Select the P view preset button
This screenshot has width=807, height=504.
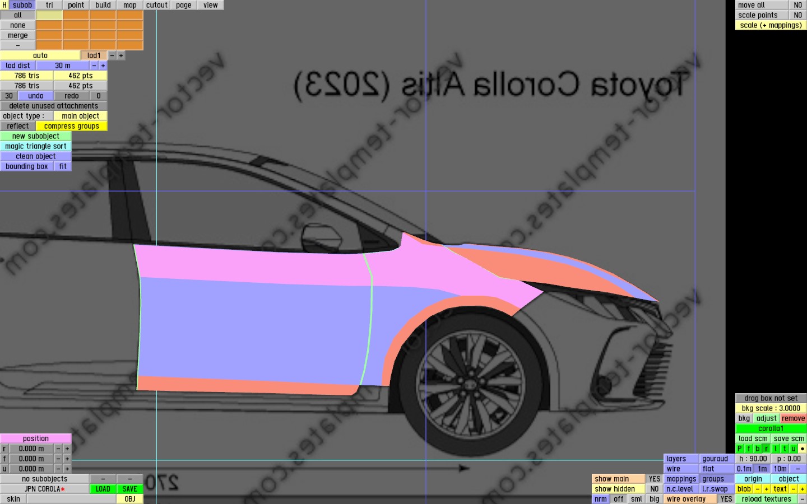tap(740, 449)
